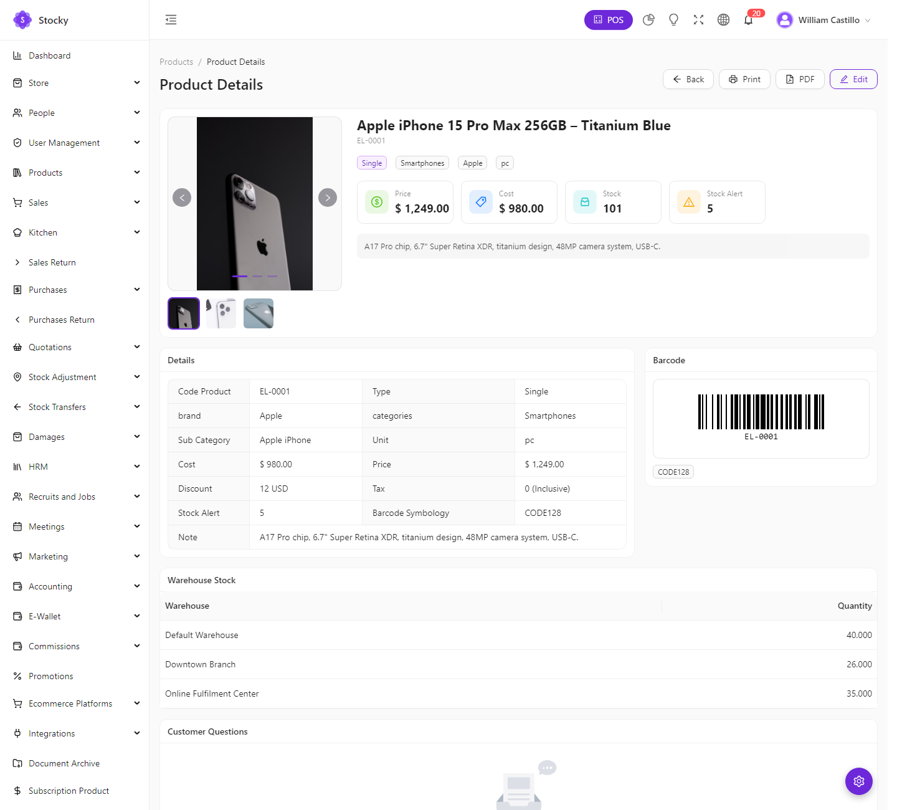The width and height of the screenshot is (897, 810).
Task: Click the Promotions percent icon
Action: [17, 676]
